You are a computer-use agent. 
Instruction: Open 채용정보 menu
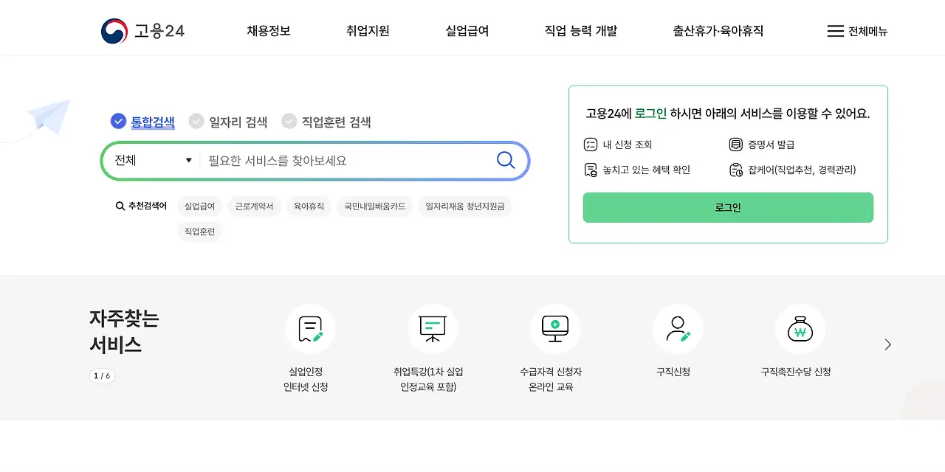click(x=269, y=31)
